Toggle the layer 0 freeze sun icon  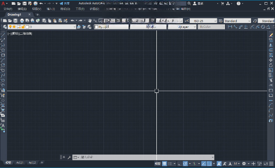(14, 26)
